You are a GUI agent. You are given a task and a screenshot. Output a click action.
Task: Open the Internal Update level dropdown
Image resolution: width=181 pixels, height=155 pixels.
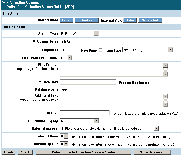coord(64,144)
